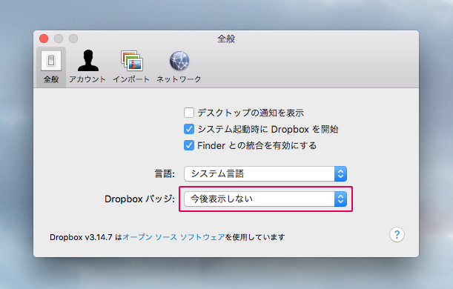This screenshot has height=289, width=453.
Task: Click the 全般 window title text
Action: [226, 39]
